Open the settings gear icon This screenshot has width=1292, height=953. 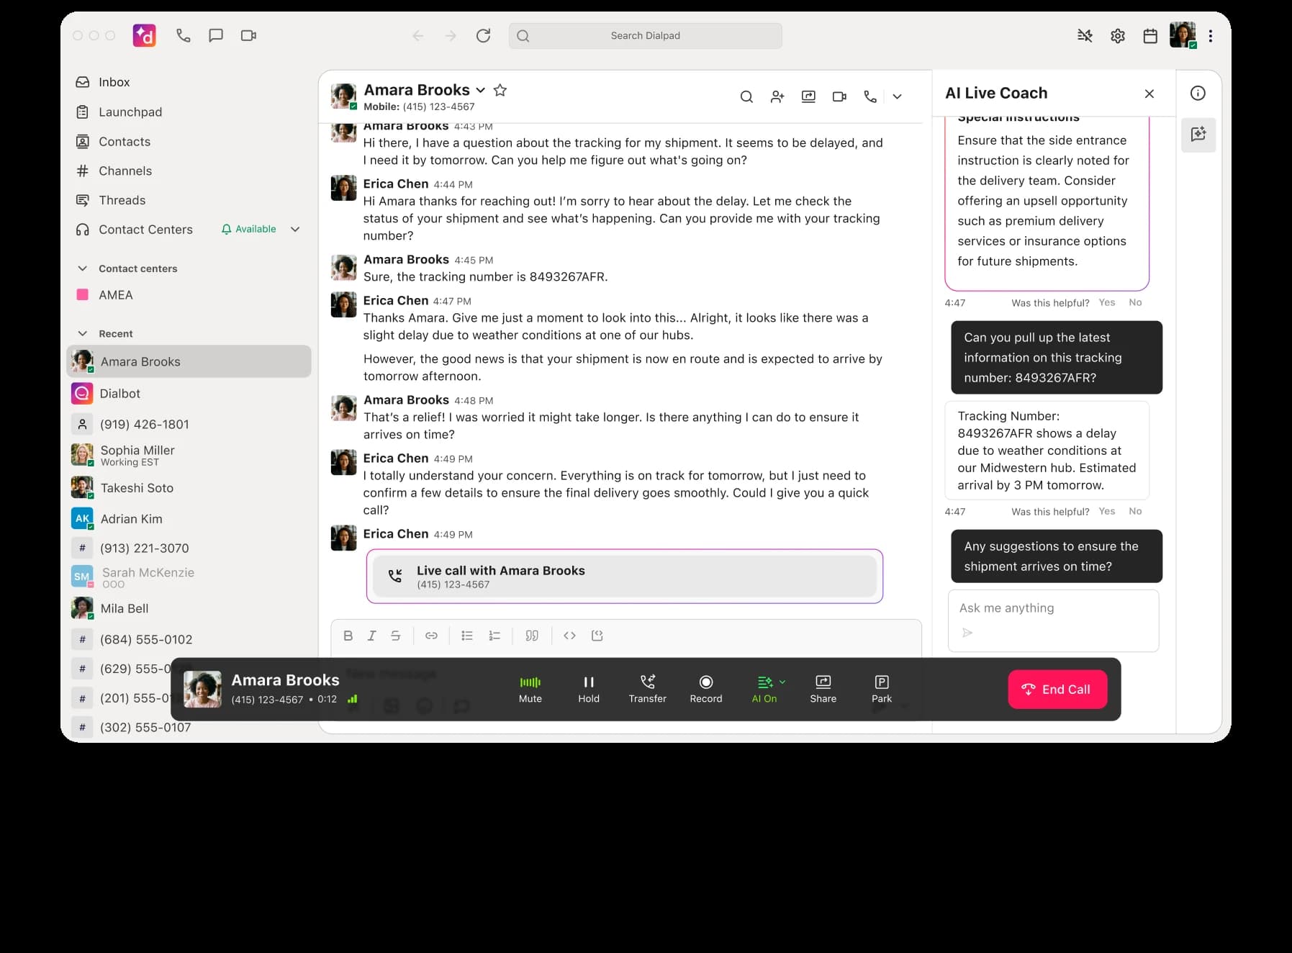[x=1117, y=35]
